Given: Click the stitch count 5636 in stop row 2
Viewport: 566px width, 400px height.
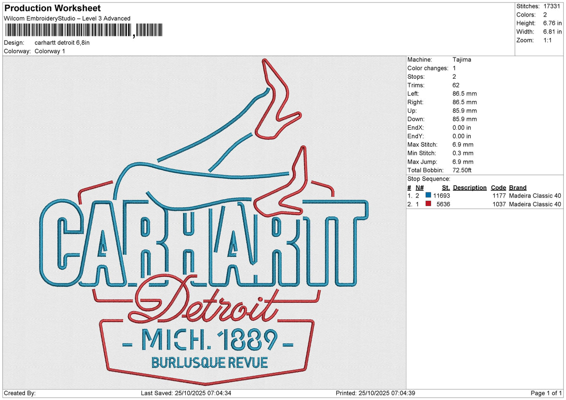Looking at the screenshot, I should click(x=443, y=204).
